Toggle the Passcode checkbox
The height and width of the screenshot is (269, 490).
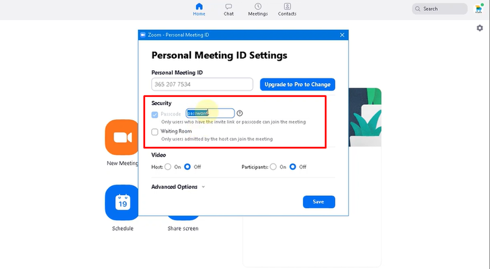(x=155, y=114)
